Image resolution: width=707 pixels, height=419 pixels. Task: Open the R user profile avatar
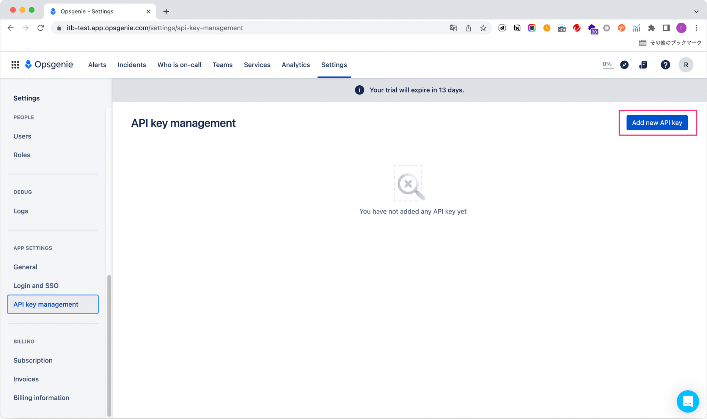[686, 65]
